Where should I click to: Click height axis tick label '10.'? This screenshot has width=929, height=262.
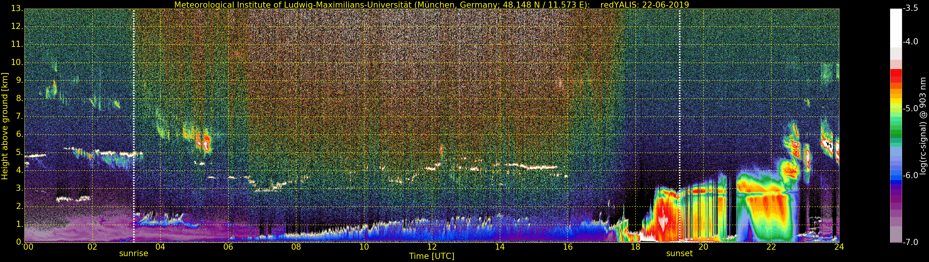click(x=17, y=62)
